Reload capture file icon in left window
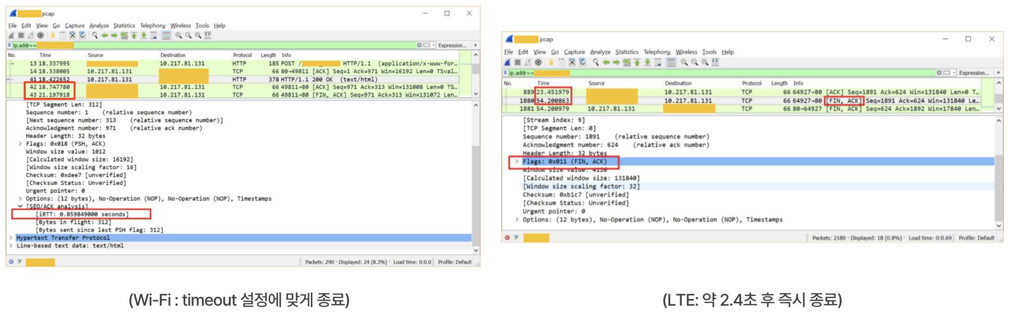1009x320 pixels. pyautogui.click(x=82, y=36)
